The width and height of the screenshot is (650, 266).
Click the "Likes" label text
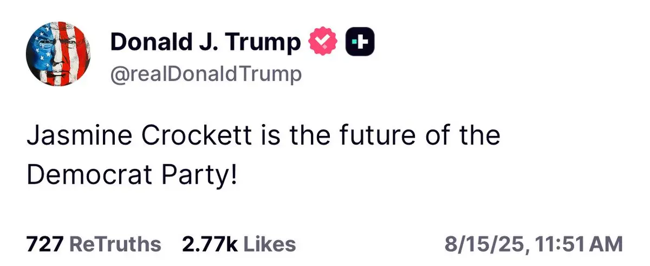pos(269,244)
